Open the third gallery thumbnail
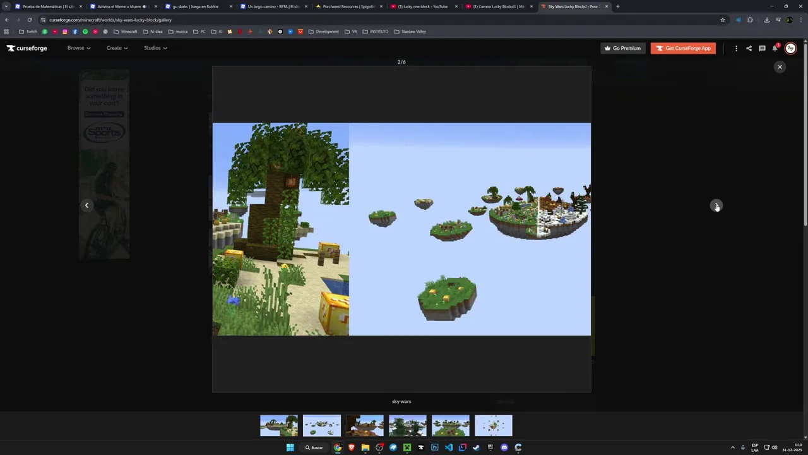Screen dimensions: 808x455 point(365,425)
